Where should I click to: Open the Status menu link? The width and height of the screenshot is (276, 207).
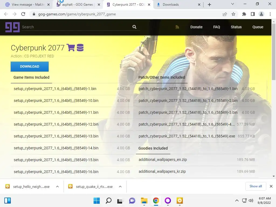[236, 27]
